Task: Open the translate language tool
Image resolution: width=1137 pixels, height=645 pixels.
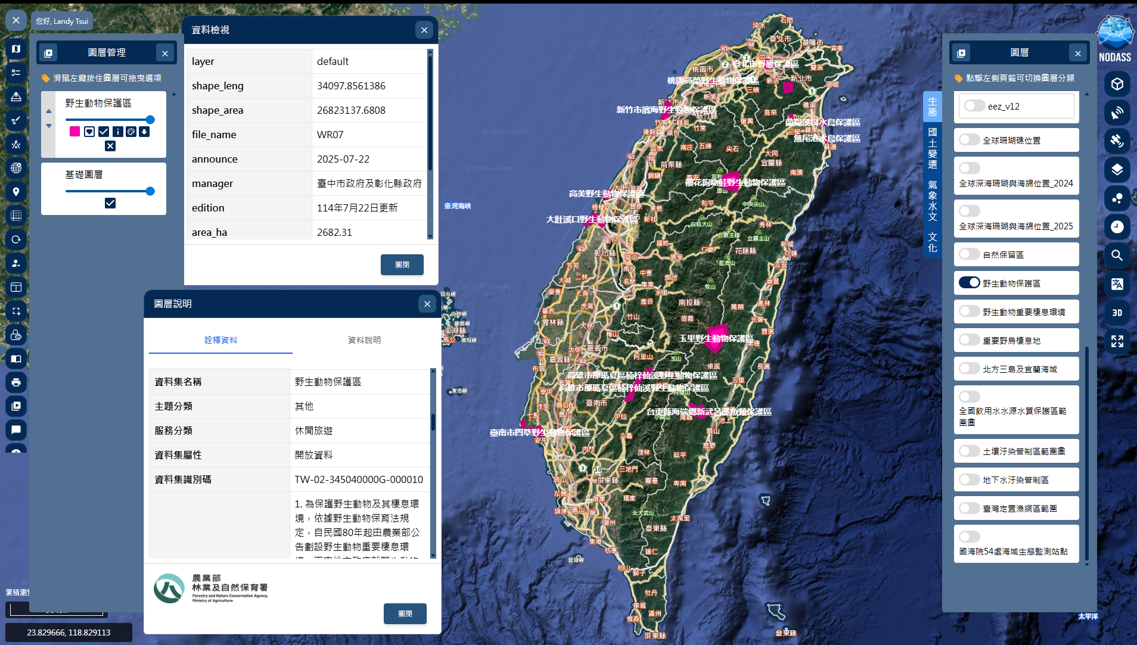Action: tap(1117, 284)
